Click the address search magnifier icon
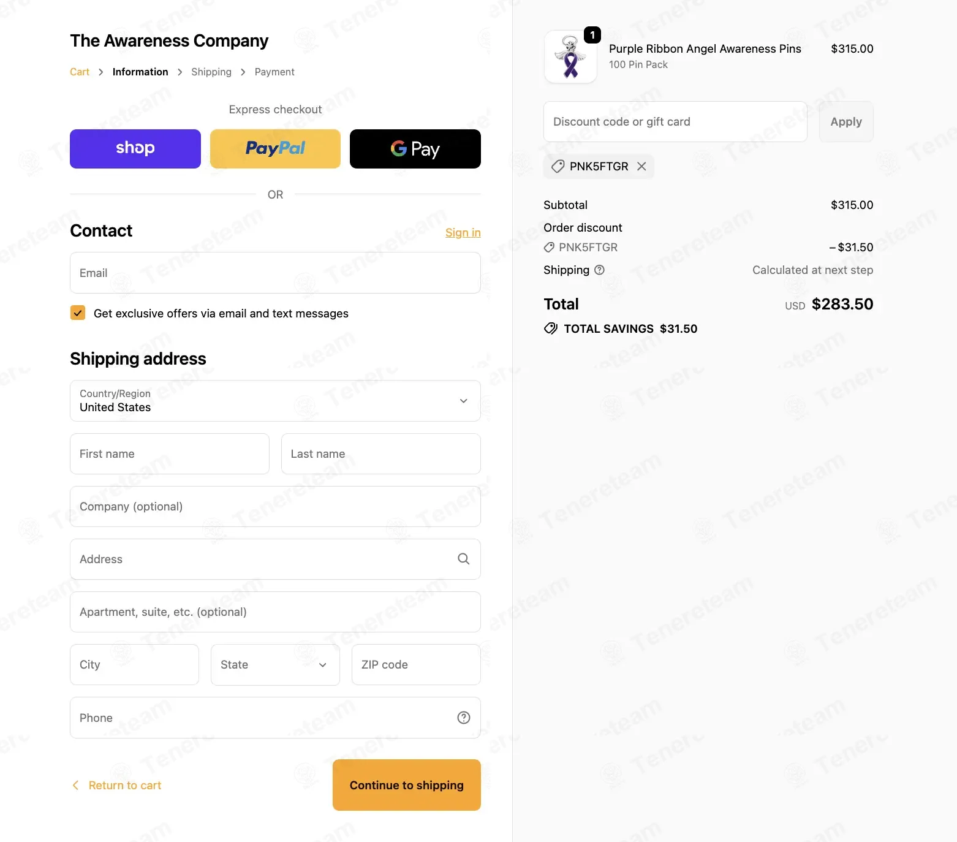The height and width of the screenshot is (842, 957). click(464, 559)
